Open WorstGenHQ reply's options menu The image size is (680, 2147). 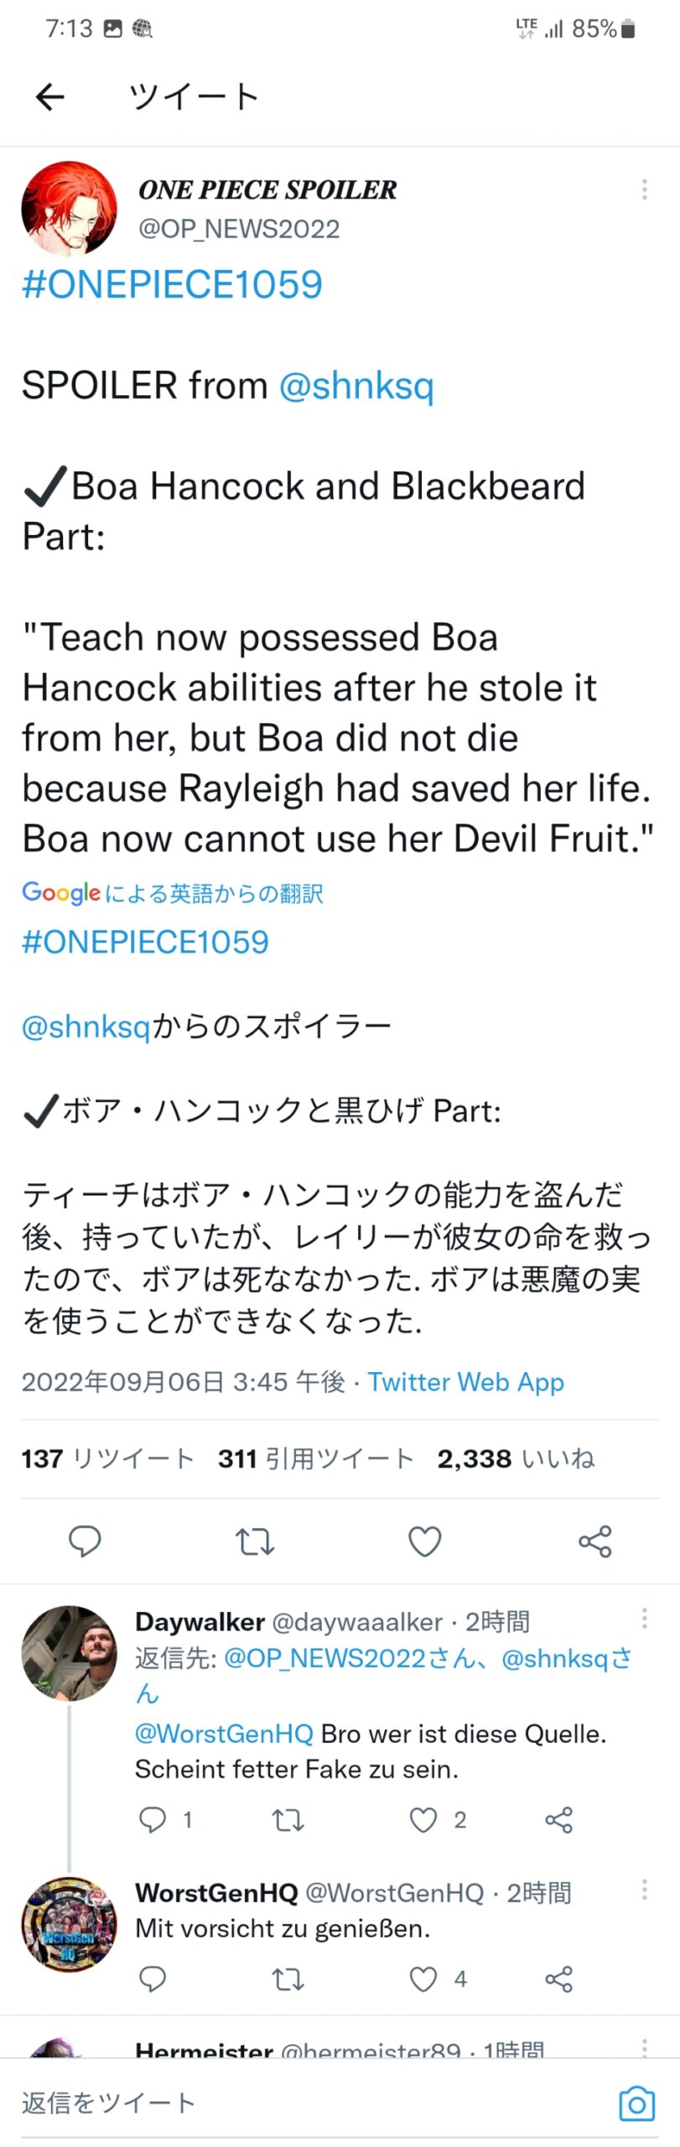click(x=644, y=1889)
